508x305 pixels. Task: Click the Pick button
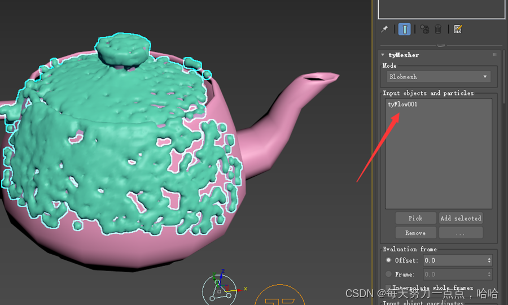tap(415, 218)
